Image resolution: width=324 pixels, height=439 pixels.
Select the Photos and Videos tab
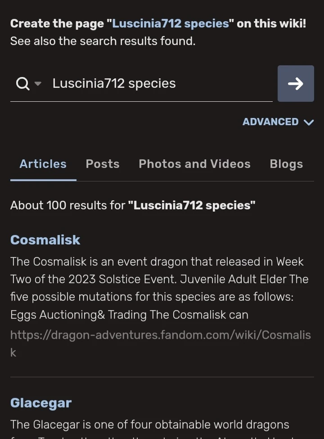click(194, 164)
